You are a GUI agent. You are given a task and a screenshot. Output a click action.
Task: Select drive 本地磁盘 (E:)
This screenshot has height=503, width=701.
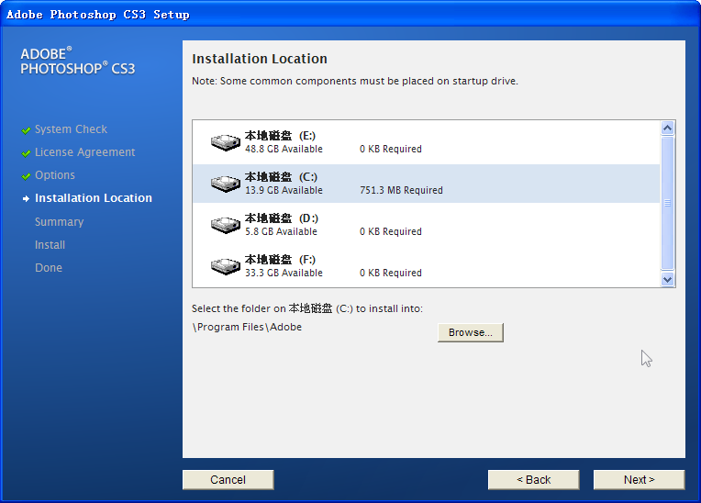(x=426, y=142)
